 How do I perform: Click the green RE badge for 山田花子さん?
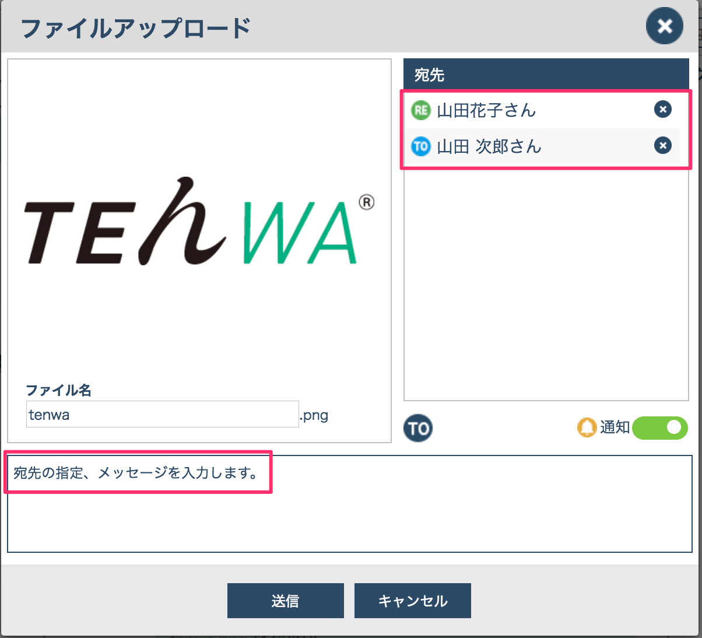[420, 110]
